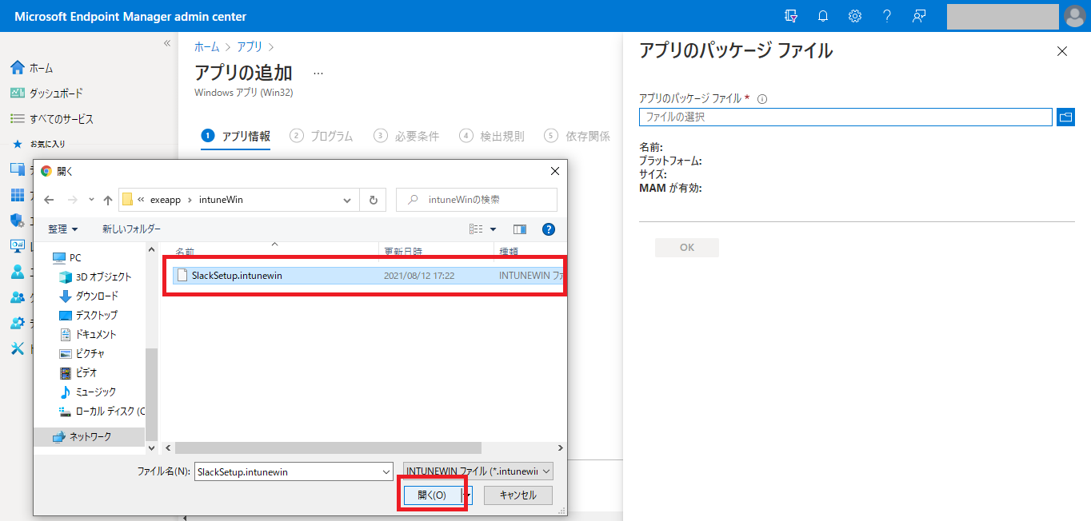
Task: Click the horizontal scrollbar of the file list
Action: click(329, 448)
